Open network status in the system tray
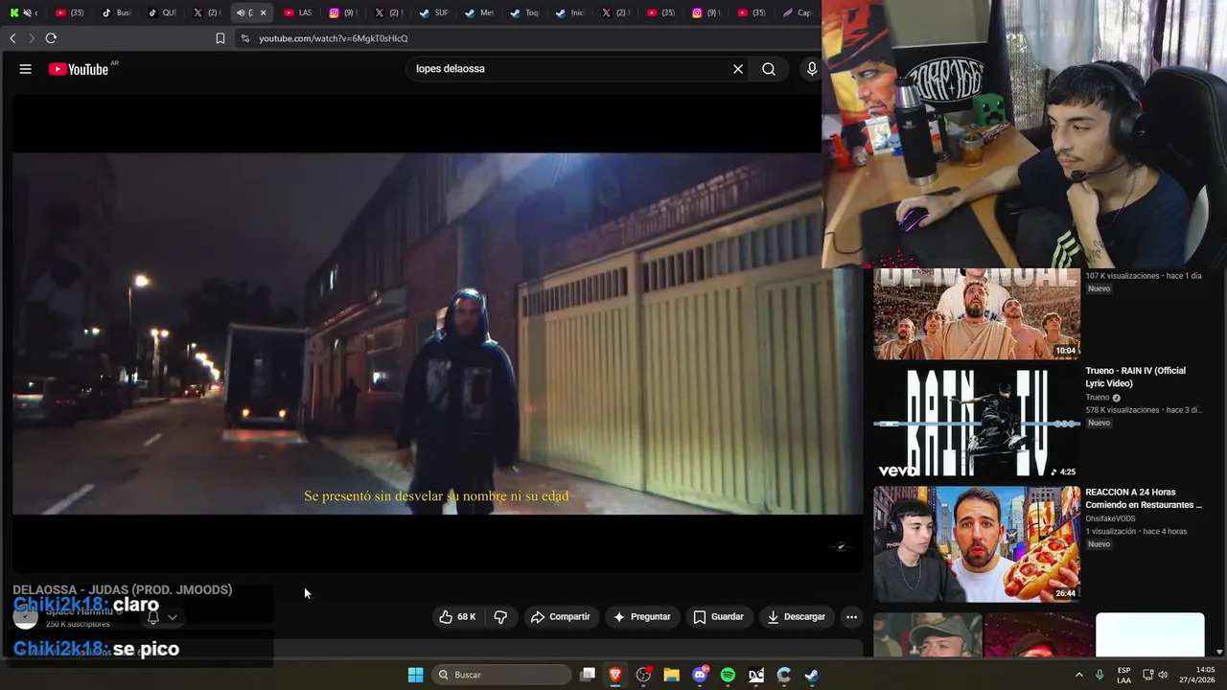 (x=1148, y=675)
